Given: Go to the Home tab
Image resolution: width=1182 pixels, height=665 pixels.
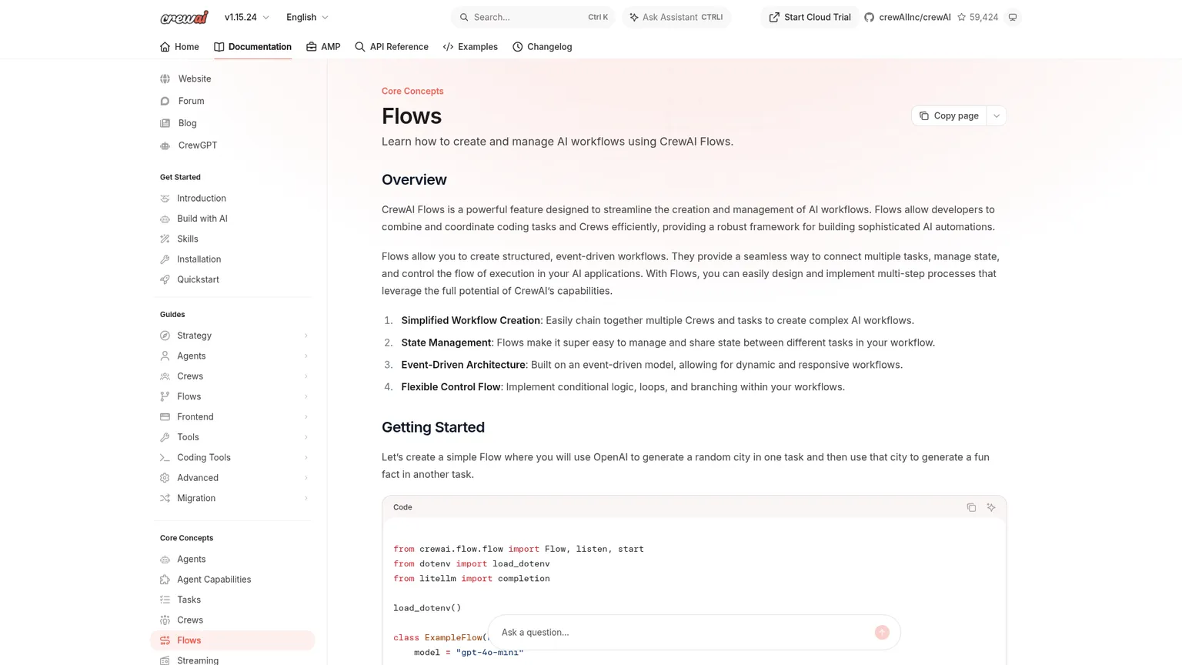Looking at the screenshot, I should 179,47.
